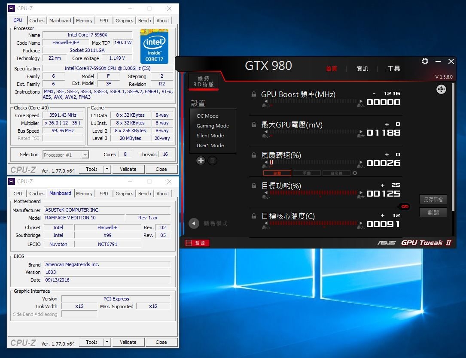Open GPU Tweak settings gear
Screen dimensions: 466x358
click(425, 61)
